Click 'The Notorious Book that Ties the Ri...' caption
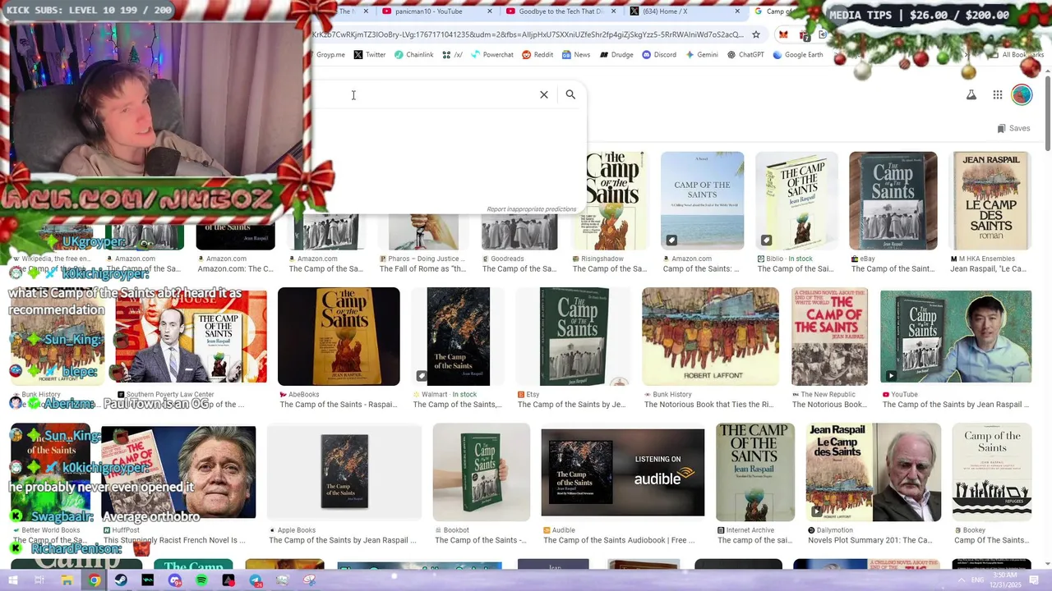Image resolution: width=1052 pixels, height=591 pixels. pos(708,404)
